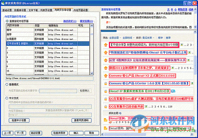Open 高级设置 at the bottom
Viewport: 198px width, 138px height.
tap(36, 133)
